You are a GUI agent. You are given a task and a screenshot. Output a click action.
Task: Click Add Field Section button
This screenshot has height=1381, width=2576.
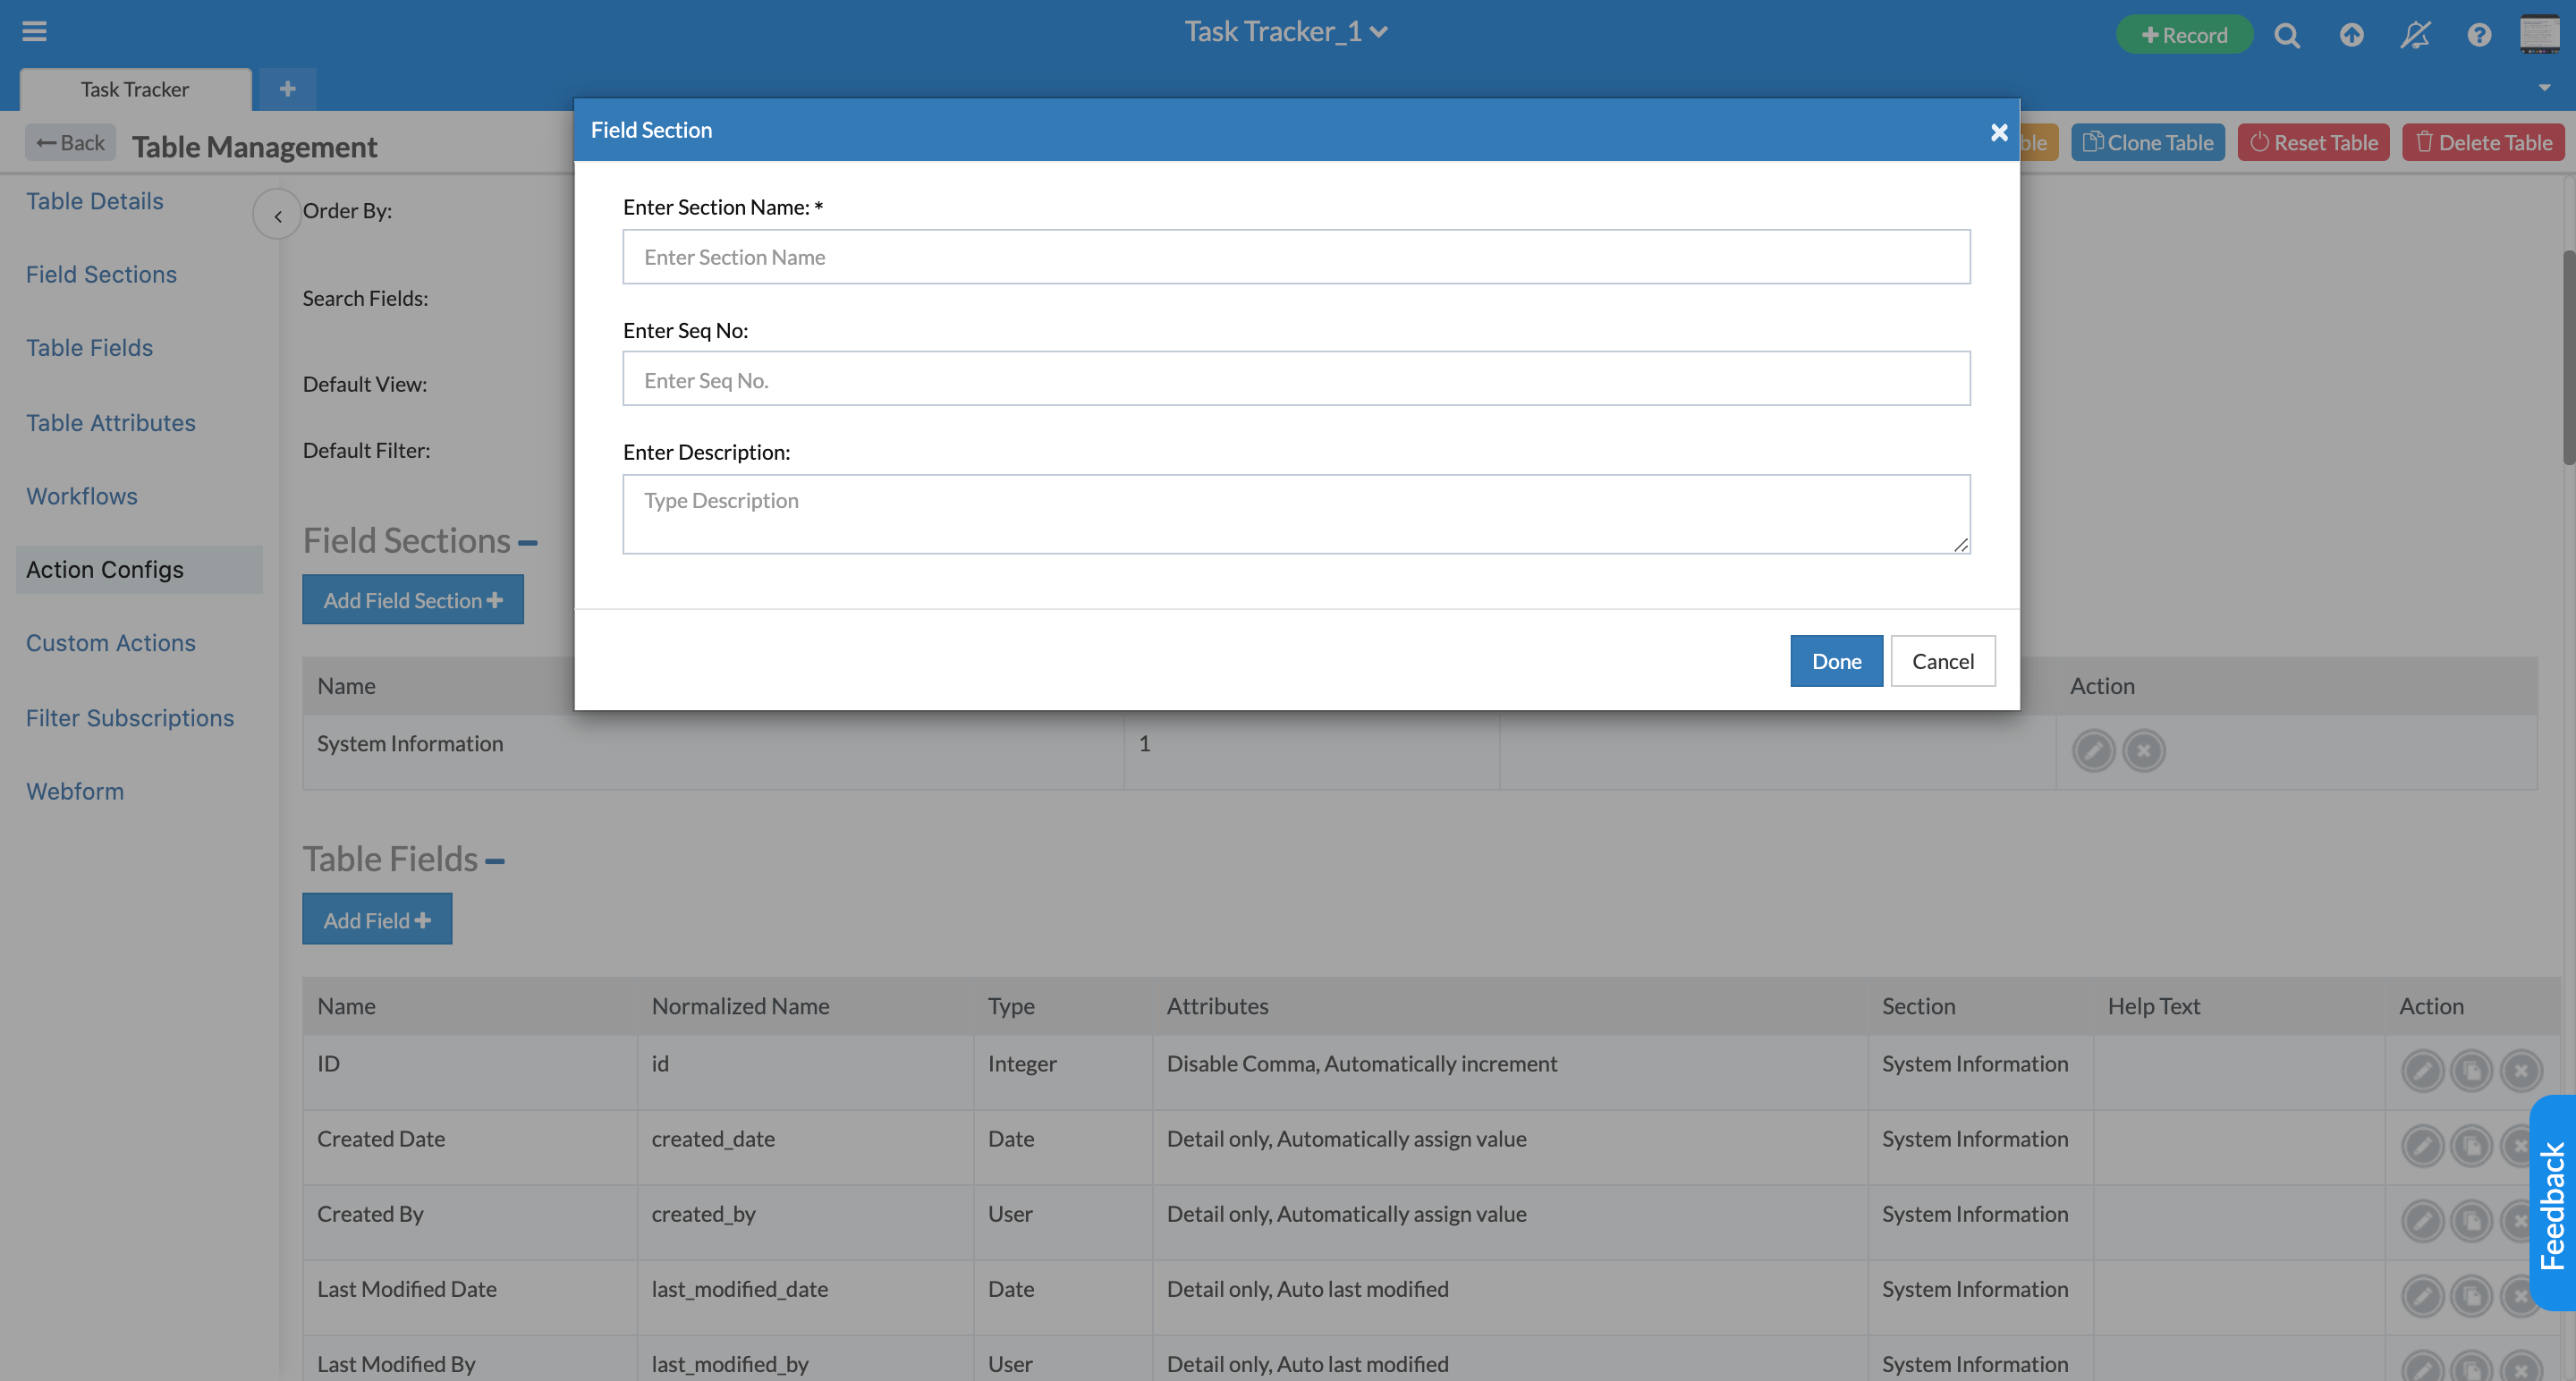(x=413, y=600)
